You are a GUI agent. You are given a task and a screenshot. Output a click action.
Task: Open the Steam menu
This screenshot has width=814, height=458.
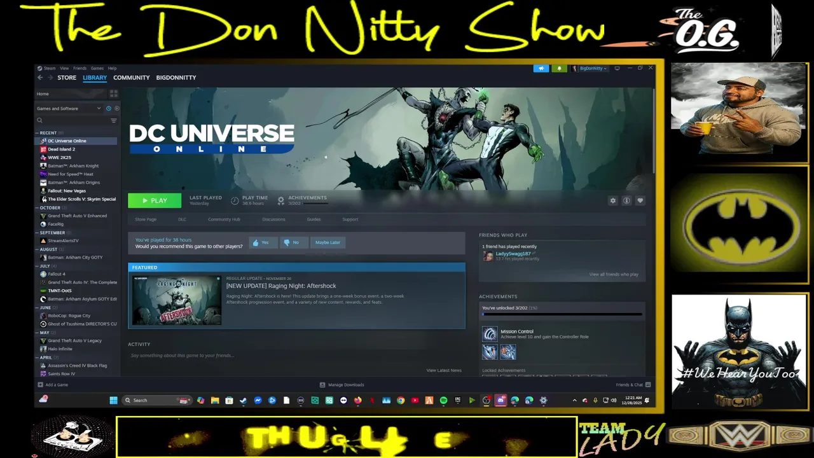pos(49,68)
